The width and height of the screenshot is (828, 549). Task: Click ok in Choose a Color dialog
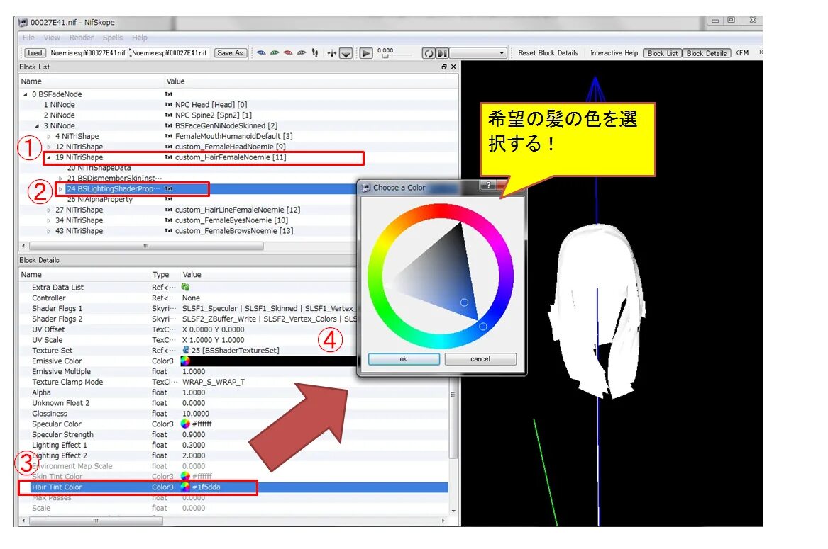(404, 359)
